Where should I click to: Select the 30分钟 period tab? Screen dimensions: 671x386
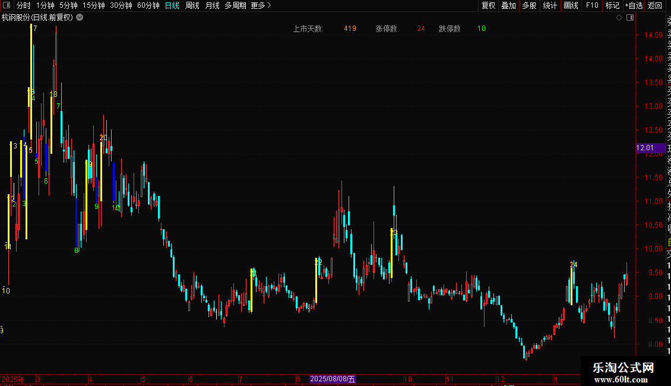[121, 5]
